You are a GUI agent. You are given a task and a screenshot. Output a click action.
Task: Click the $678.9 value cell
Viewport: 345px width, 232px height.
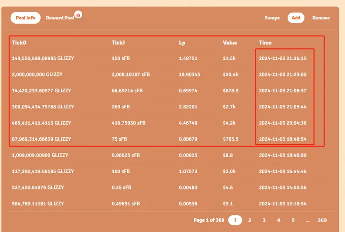pos(230,91)
